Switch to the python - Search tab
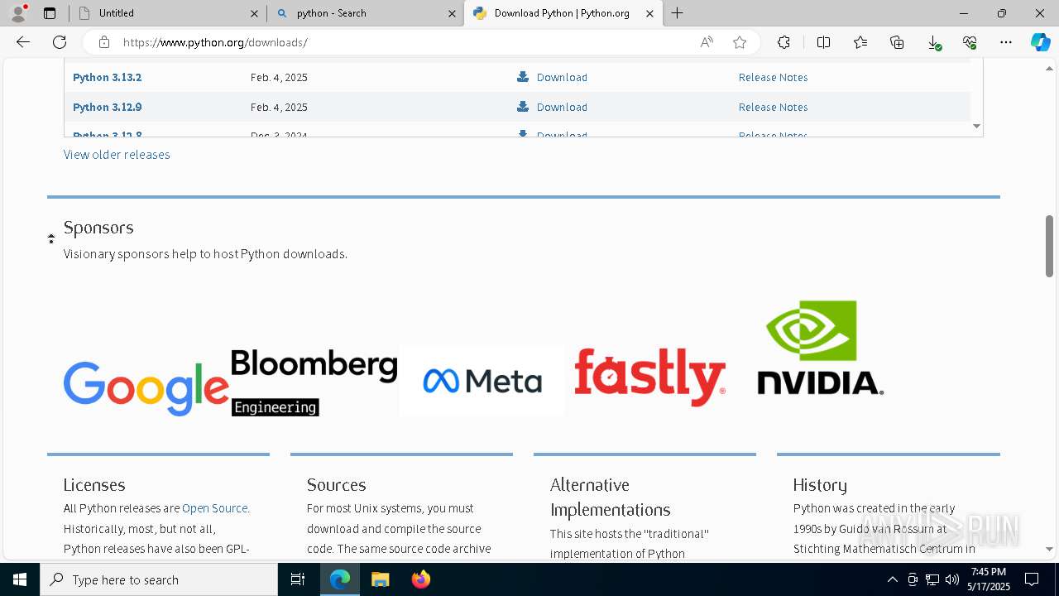 (365, 13)
